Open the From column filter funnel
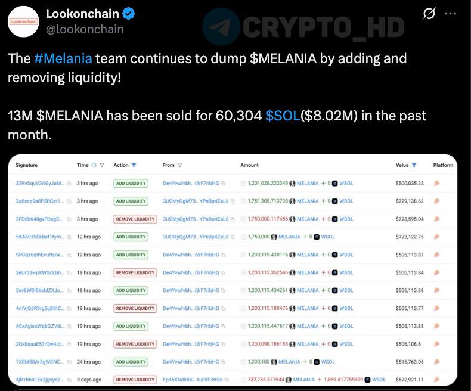This screenshot has width=471, height=391. tap(179, 165)
